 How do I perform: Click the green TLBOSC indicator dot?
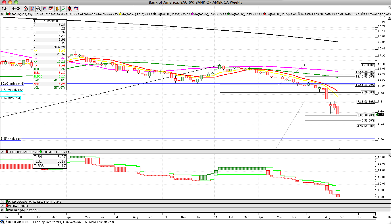41,152
